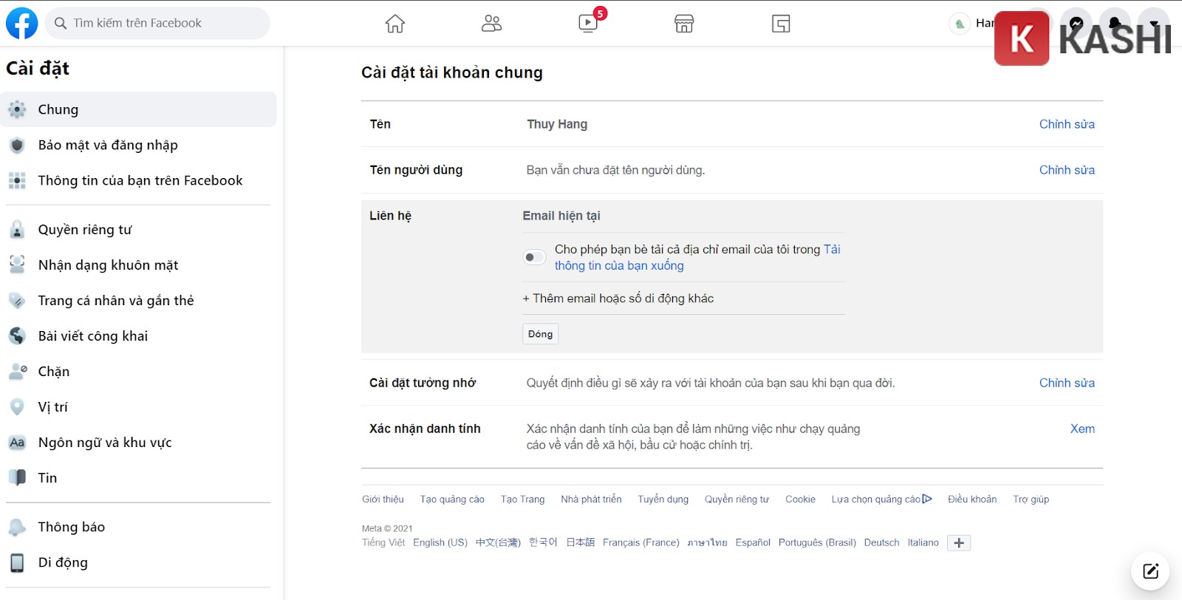The image size is (1182, 600).
Task: Click the face recognition icon beside Nhận dạng khuôn mặt
Action: click(17, 265)
